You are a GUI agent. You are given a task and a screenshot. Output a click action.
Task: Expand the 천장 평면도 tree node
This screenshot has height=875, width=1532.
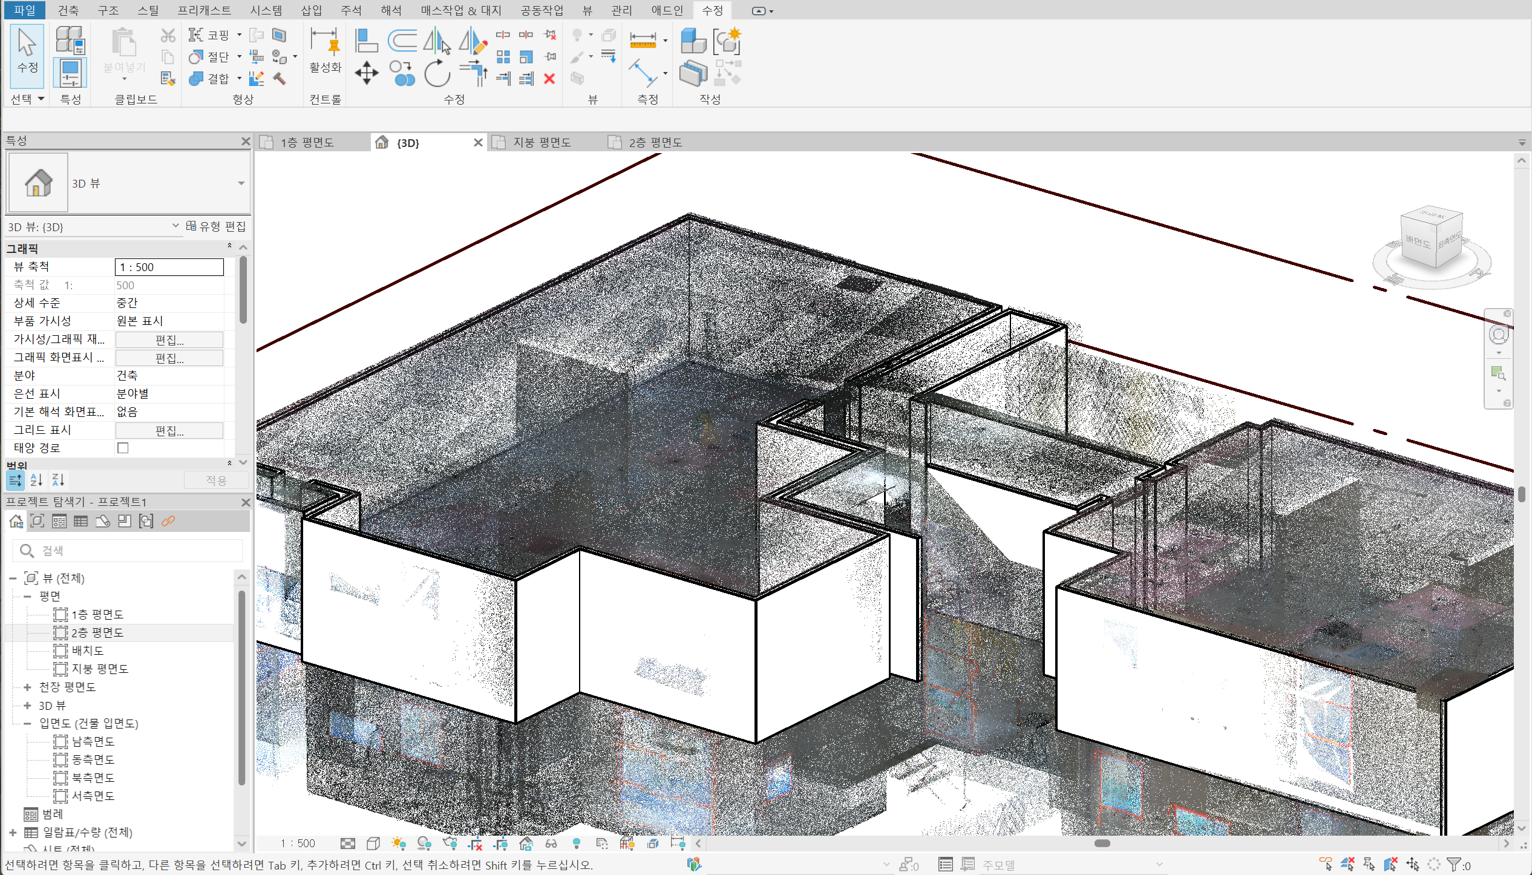(27, 687)
